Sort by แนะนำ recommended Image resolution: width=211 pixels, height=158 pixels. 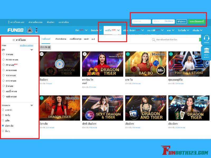click(87, 39)
